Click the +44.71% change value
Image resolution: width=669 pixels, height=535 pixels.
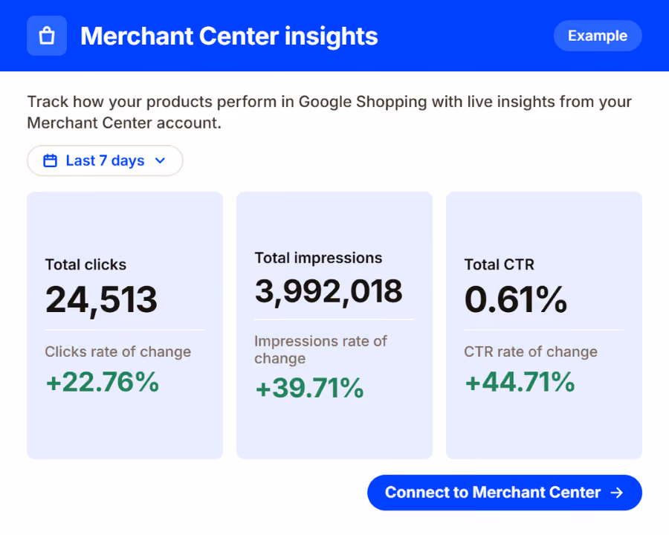pos(520,381)
